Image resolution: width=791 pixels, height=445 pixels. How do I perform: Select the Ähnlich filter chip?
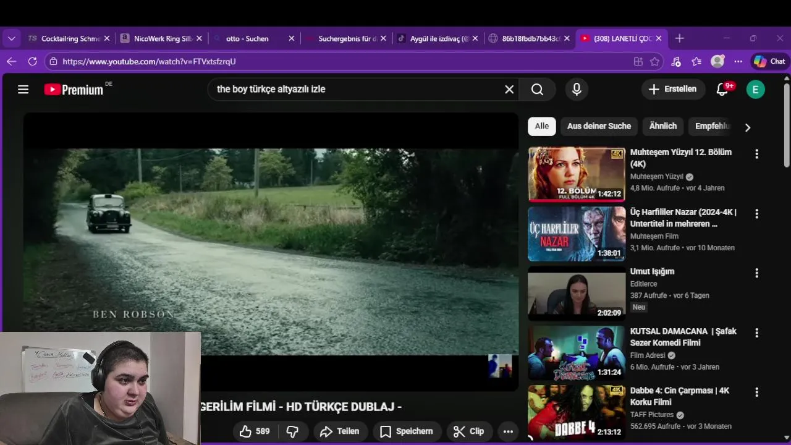tap(663, 126)
